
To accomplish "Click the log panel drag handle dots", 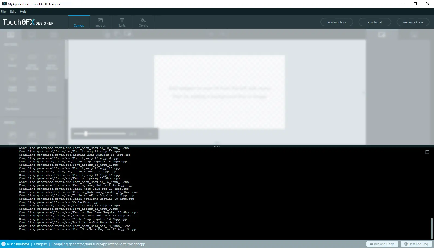I will click(217, 146).
